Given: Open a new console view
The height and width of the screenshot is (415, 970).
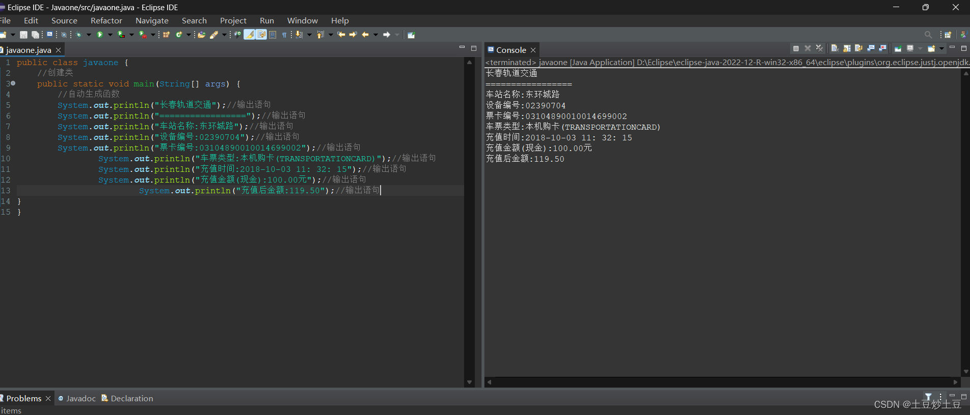Looking at the screenshot, I should [931, 48].
